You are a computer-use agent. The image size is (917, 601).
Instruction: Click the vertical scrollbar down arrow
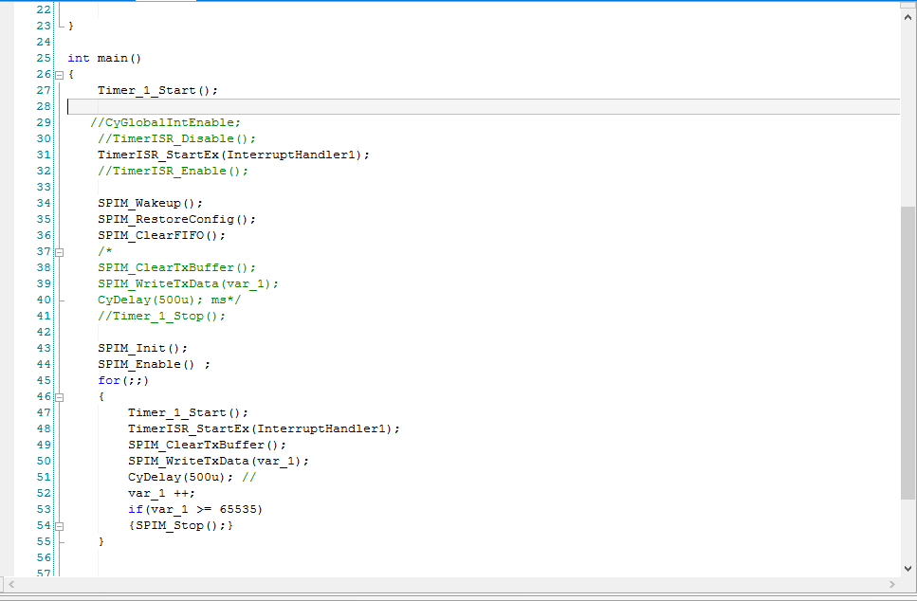coord(908,568)
